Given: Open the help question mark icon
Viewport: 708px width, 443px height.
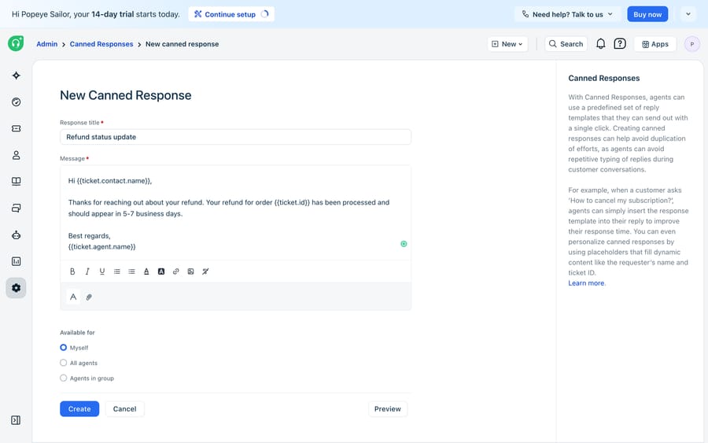Looking at the screenshot, I should pos(620,44).
